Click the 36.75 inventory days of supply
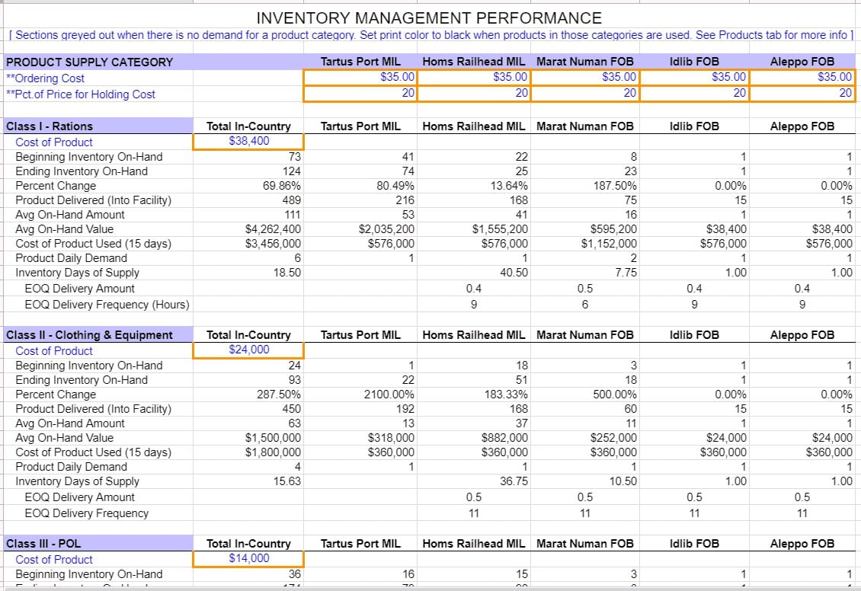Image resolution: width=861 pixels, height=591 pixels. tap(514, 481)
